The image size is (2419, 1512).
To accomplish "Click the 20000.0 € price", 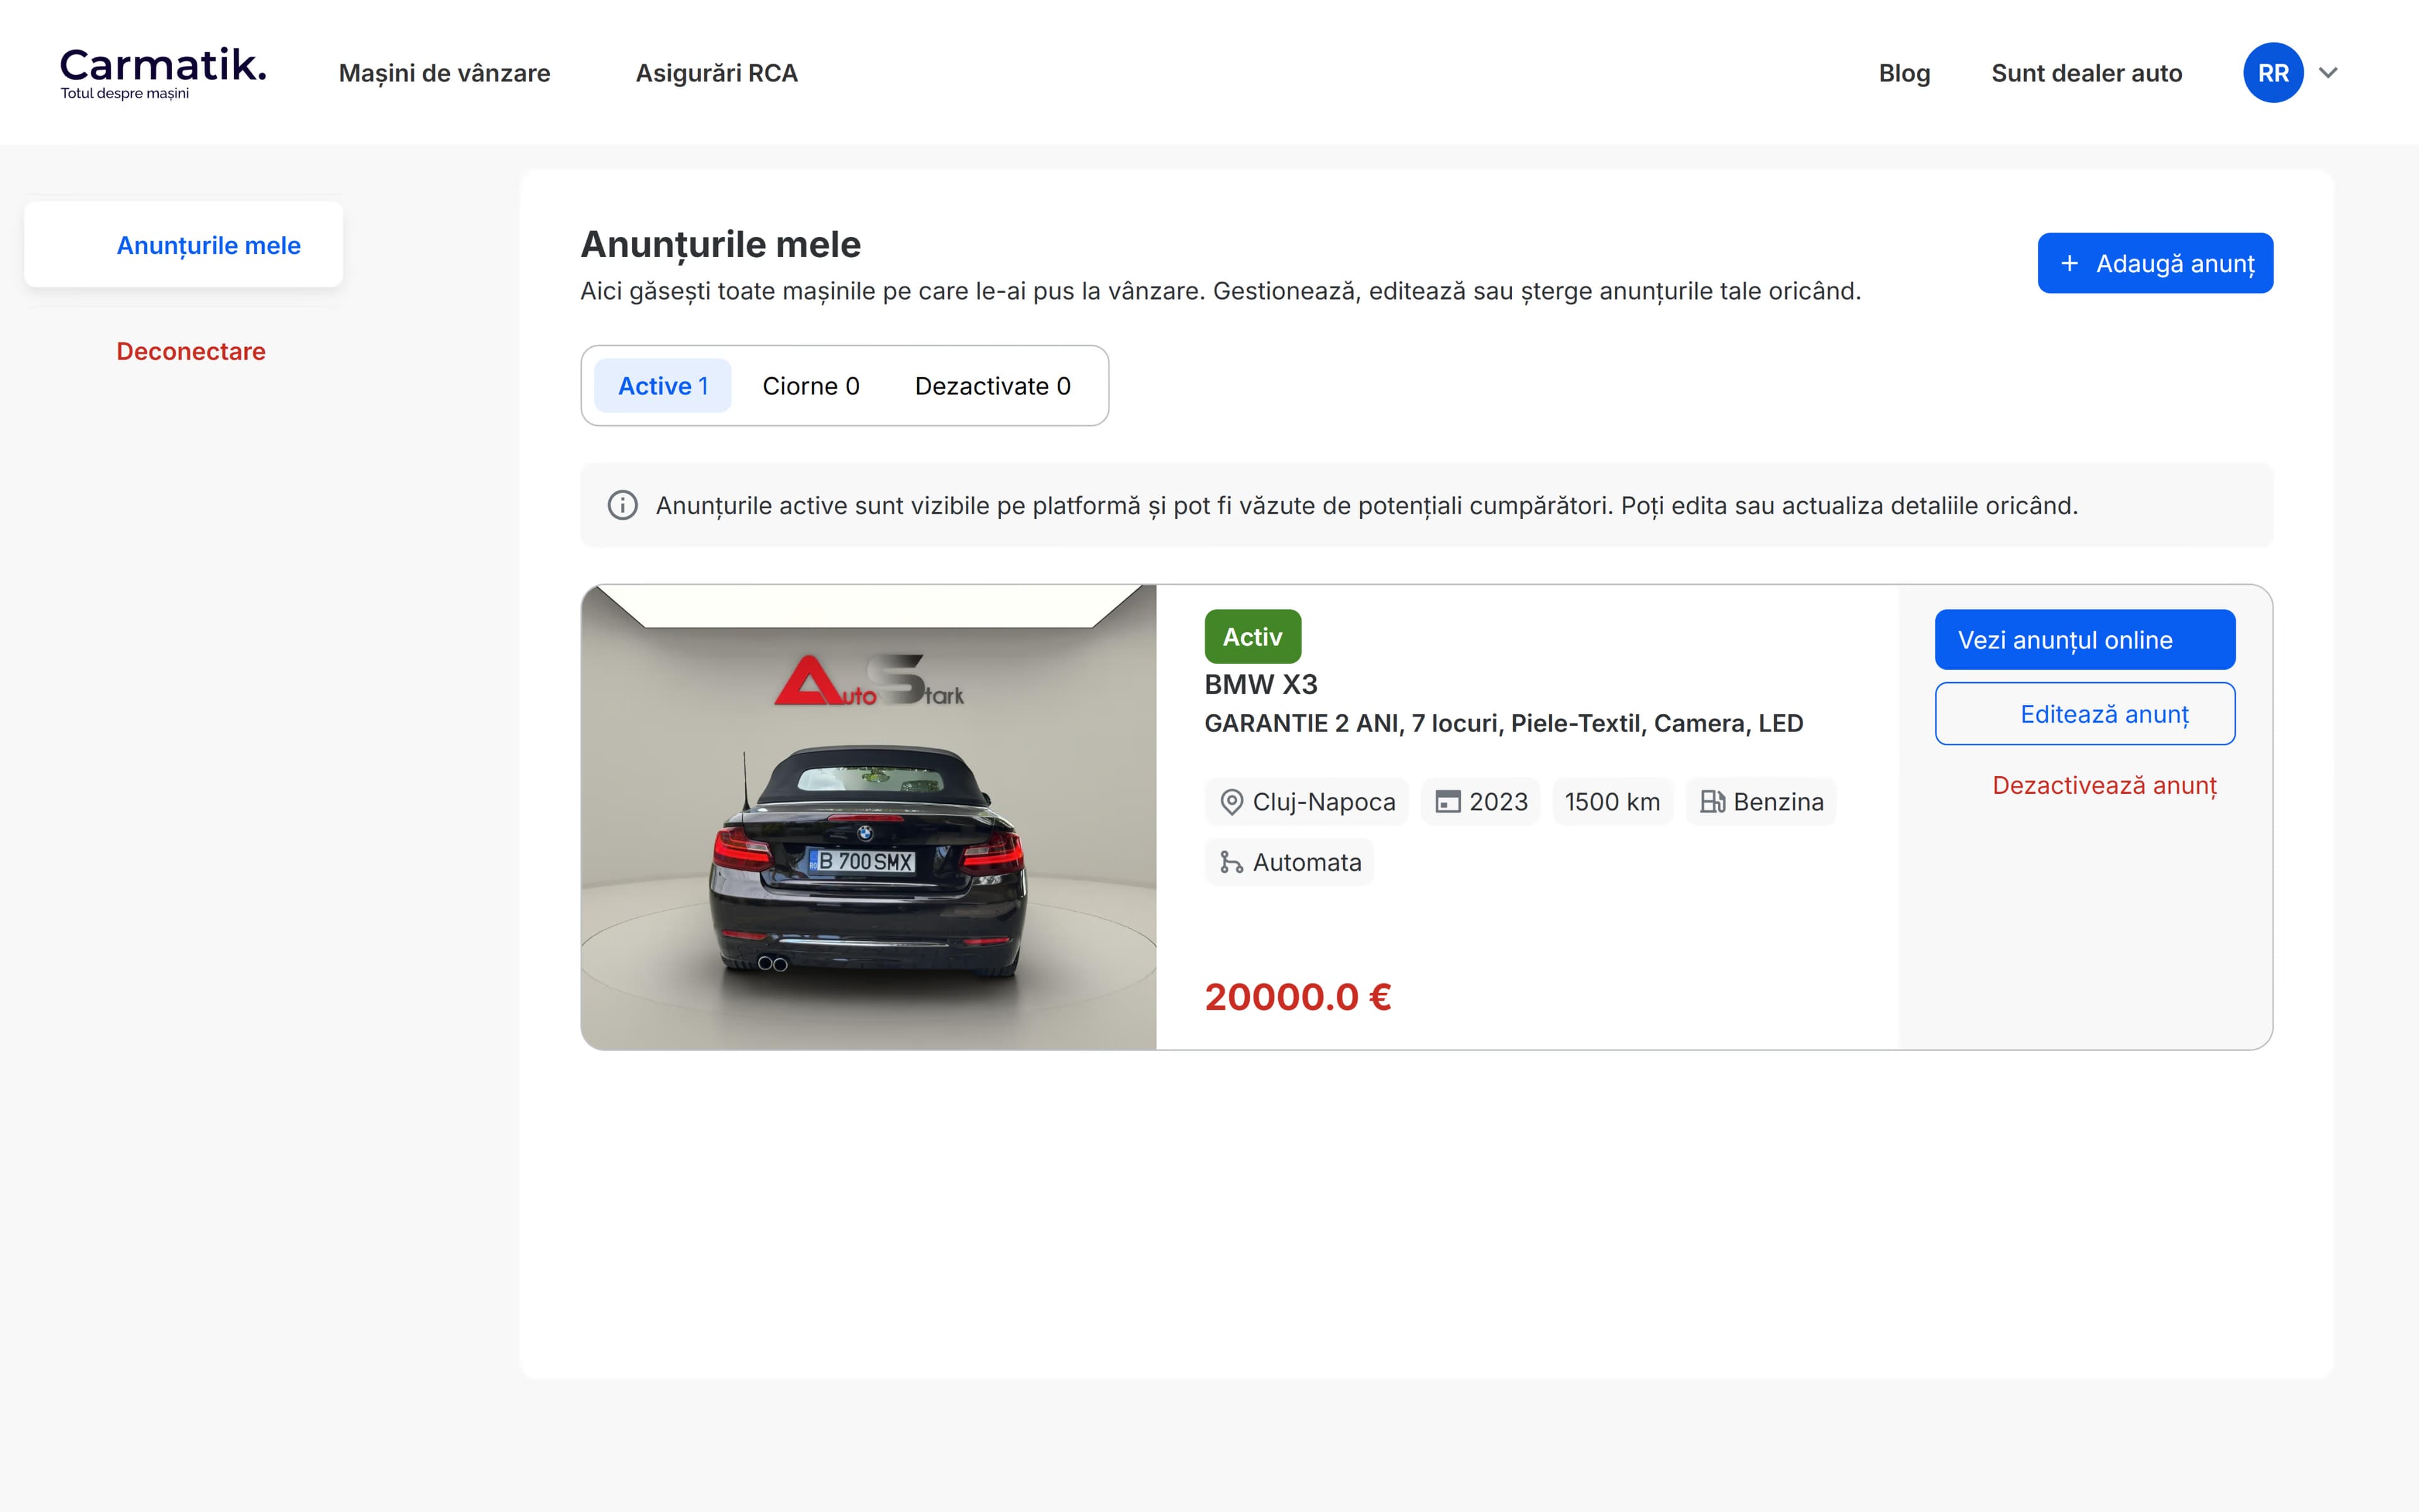I will [x=1298, y=997].
